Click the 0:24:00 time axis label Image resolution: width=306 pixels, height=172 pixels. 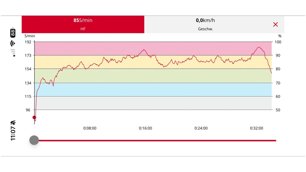(201, 128)
